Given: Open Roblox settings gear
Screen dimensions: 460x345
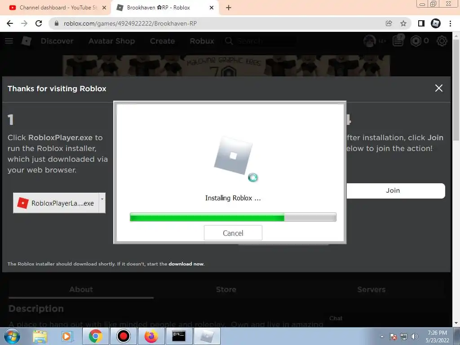Looking at the screenshot, I should click(442, 41).
